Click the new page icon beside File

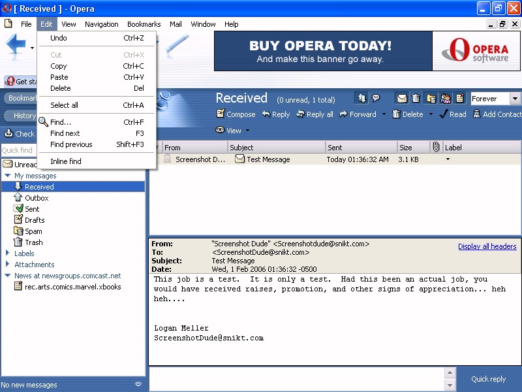click(x=8, y=24)
